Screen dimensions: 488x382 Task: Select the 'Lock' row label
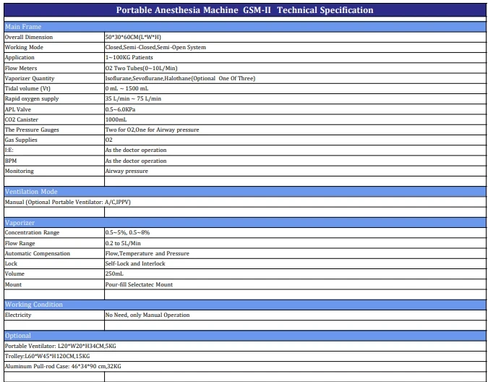coord(11,263)
